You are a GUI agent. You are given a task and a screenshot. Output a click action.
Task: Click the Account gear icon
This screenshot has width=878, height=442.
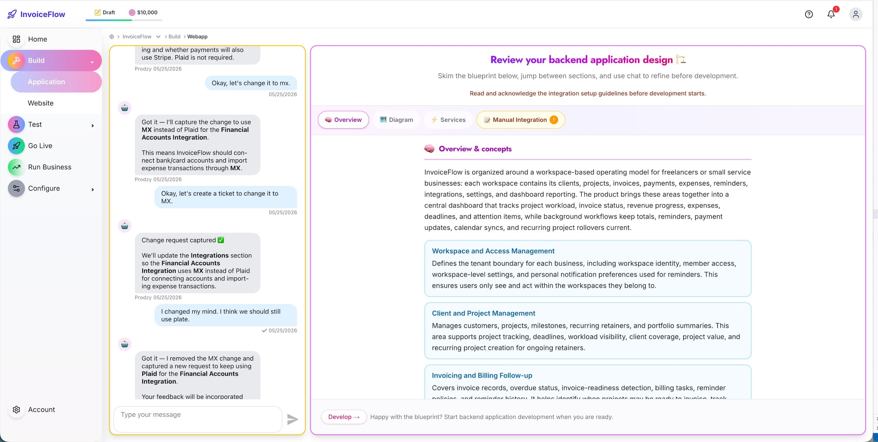tap(16, 409)
